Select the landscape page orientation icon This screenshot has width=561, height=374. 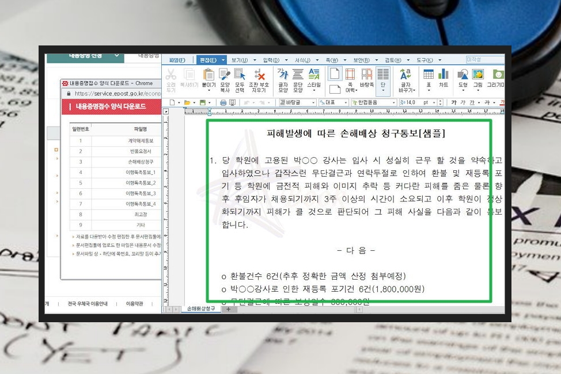click(335, 89)
